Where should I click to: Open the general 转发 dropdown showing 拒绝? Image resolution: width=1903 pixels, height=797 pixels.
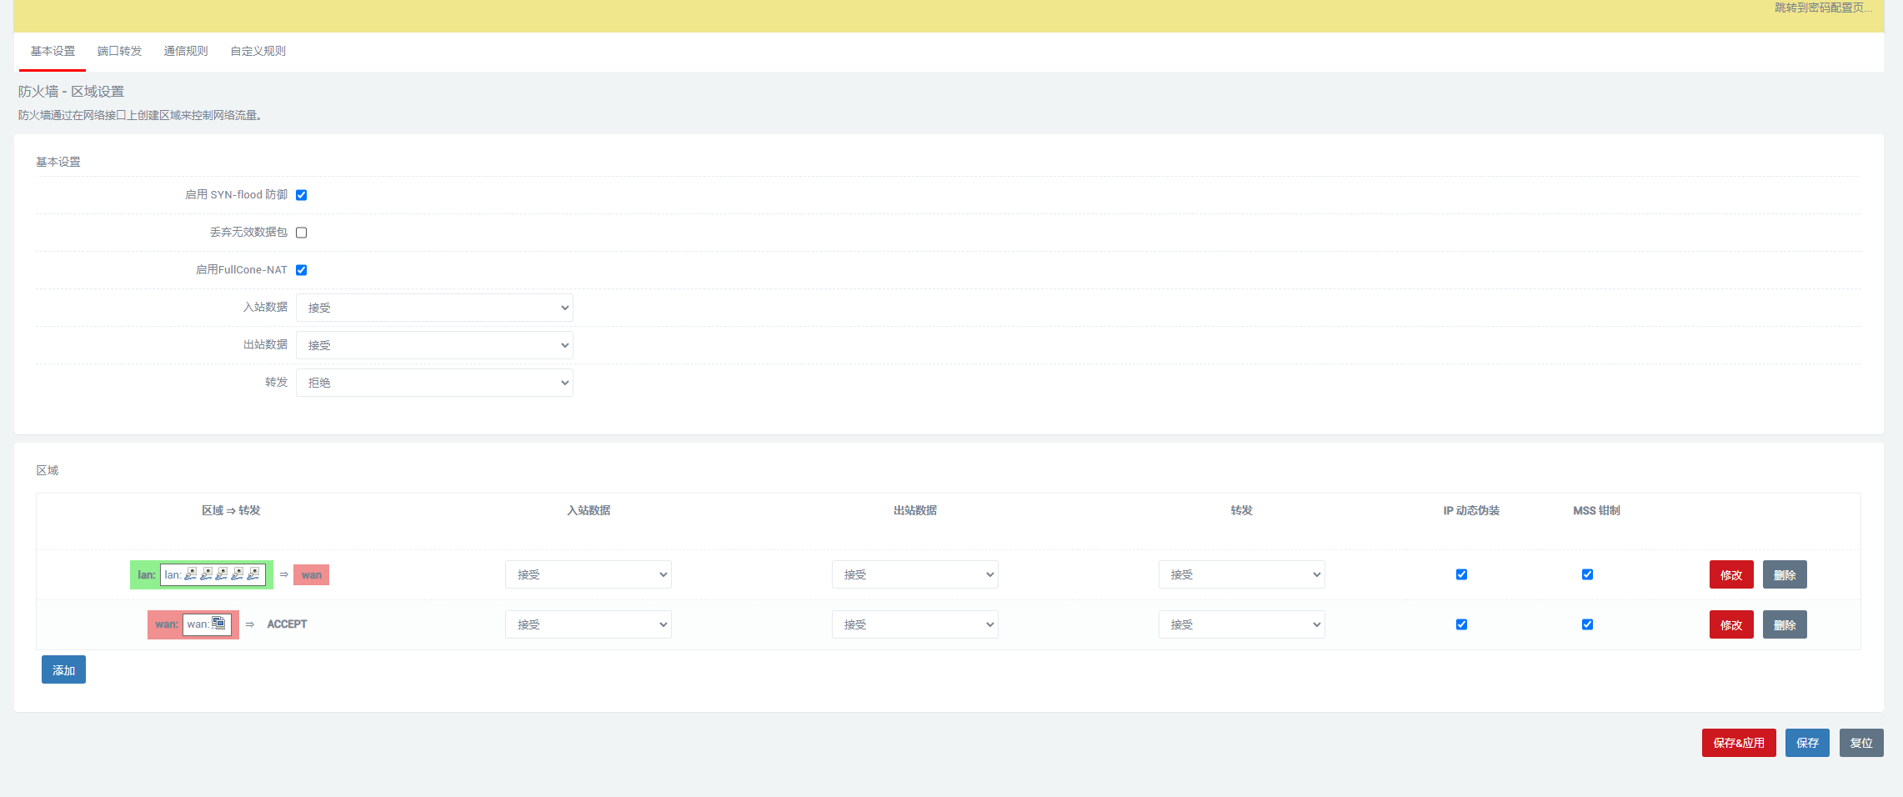434,383
